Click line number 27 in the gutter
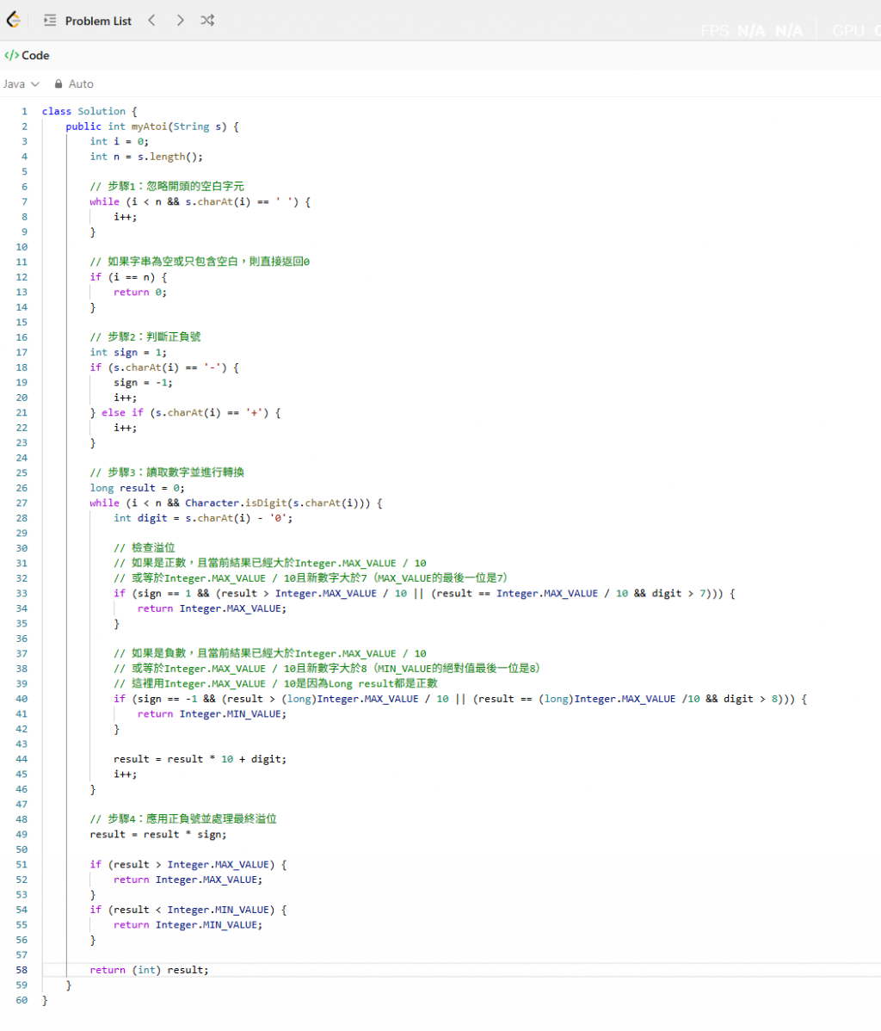This screenshot has width=881, height=1031. tap(22, 503)
